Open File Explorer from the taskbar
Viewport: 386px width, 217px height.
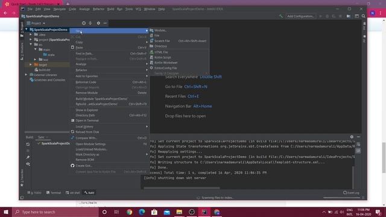[x=179, y=212]
